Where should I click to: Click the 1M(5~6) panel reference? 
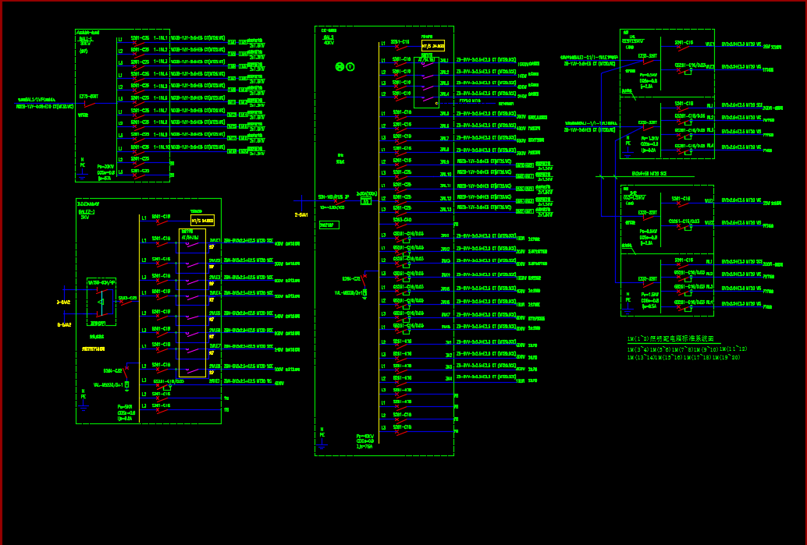click(x=659, y=349)
